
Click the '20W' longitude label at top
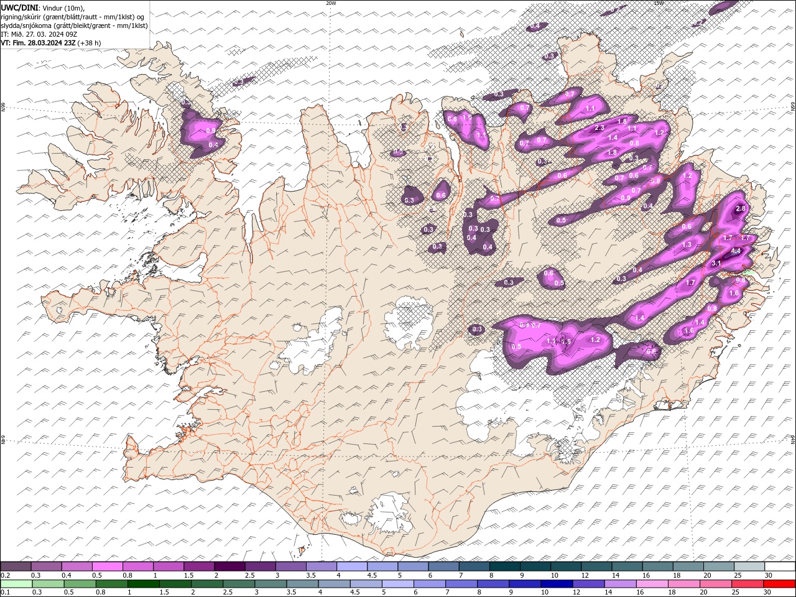coord(331,3)
